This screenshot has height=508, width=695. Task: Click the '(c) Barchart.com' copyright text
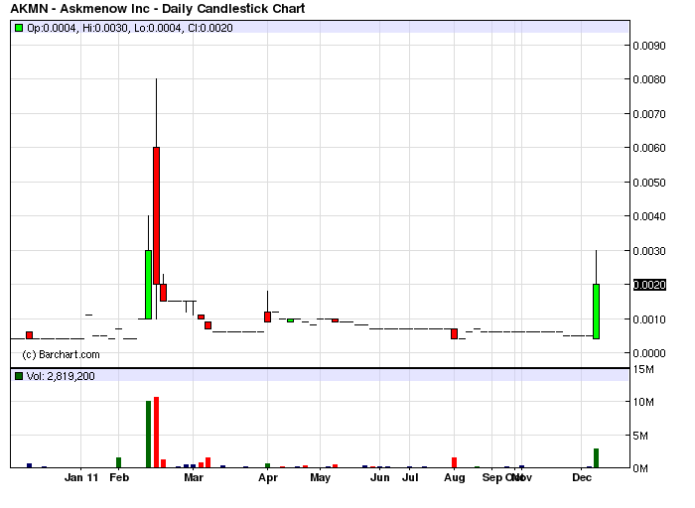pyautogui.click(x=61, y=354)
